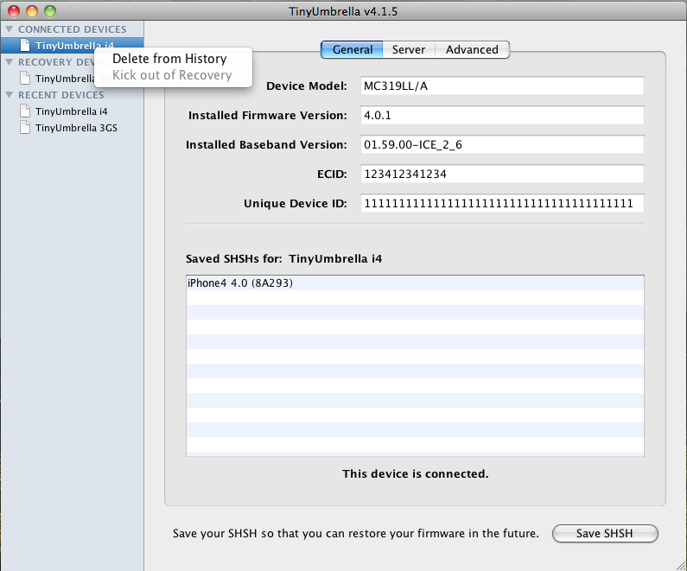
Task: Collapse the Recent Devices group
Action: (x=10, y=95)
